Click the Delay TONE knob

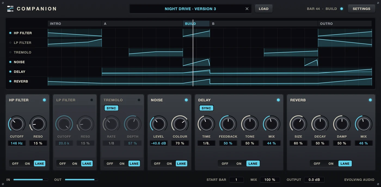[250, 124]
